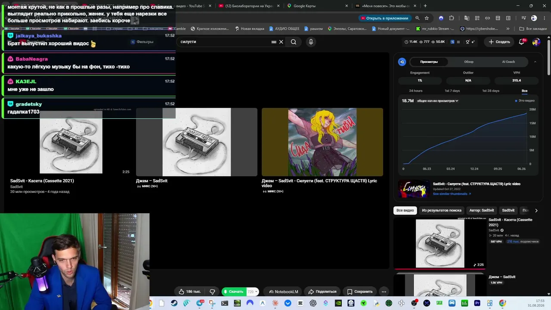This screenshot has height=310, width=551.
Task: Launch Premiere Pro from the taskbar
Action: click(x=477, y=303)
